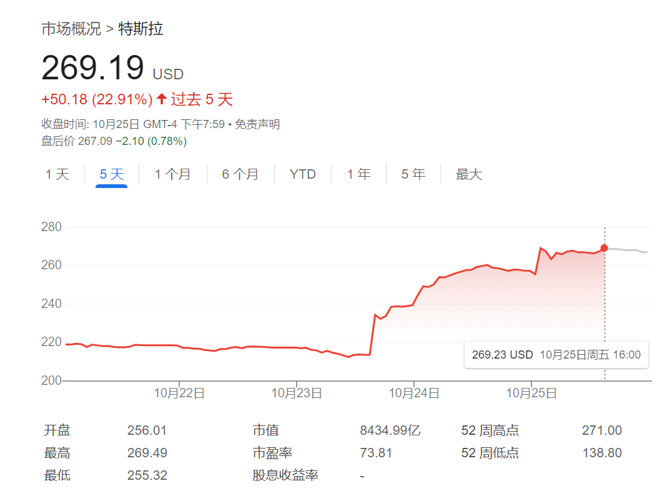Switch to the 1 天 time range tab
This screenshot has width=662, height=491.
(x=57, y=174)
